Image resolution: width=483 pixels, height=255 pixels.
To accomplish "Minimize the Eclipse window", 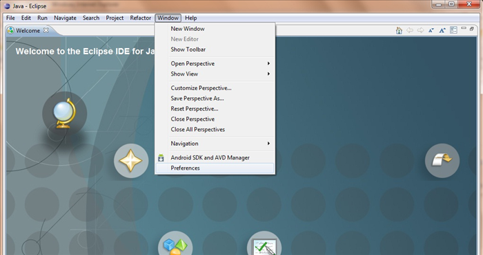I will coord(439,4).
